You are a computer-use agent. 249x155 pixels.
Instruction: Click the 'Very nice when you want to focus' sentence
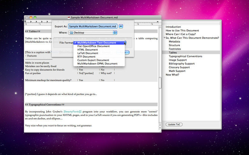tap(59, 126)
